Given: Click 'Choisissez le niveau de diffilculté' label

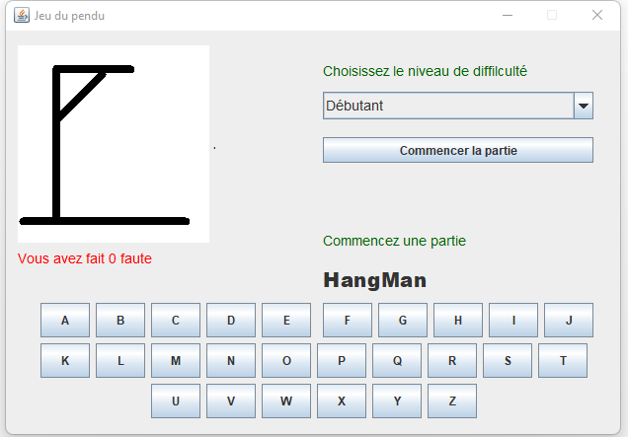Looking at the screenshot, I should point(425,71).
